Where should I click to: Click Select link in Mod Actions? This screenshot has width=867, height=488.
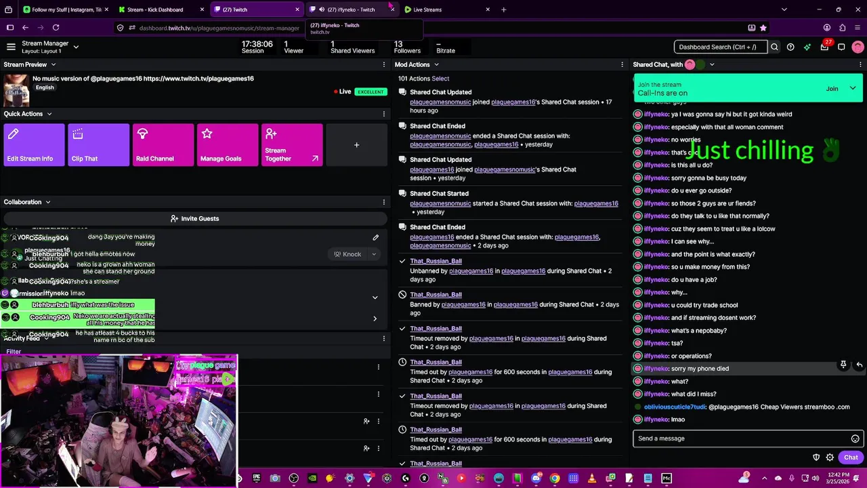tap(440, 79)
